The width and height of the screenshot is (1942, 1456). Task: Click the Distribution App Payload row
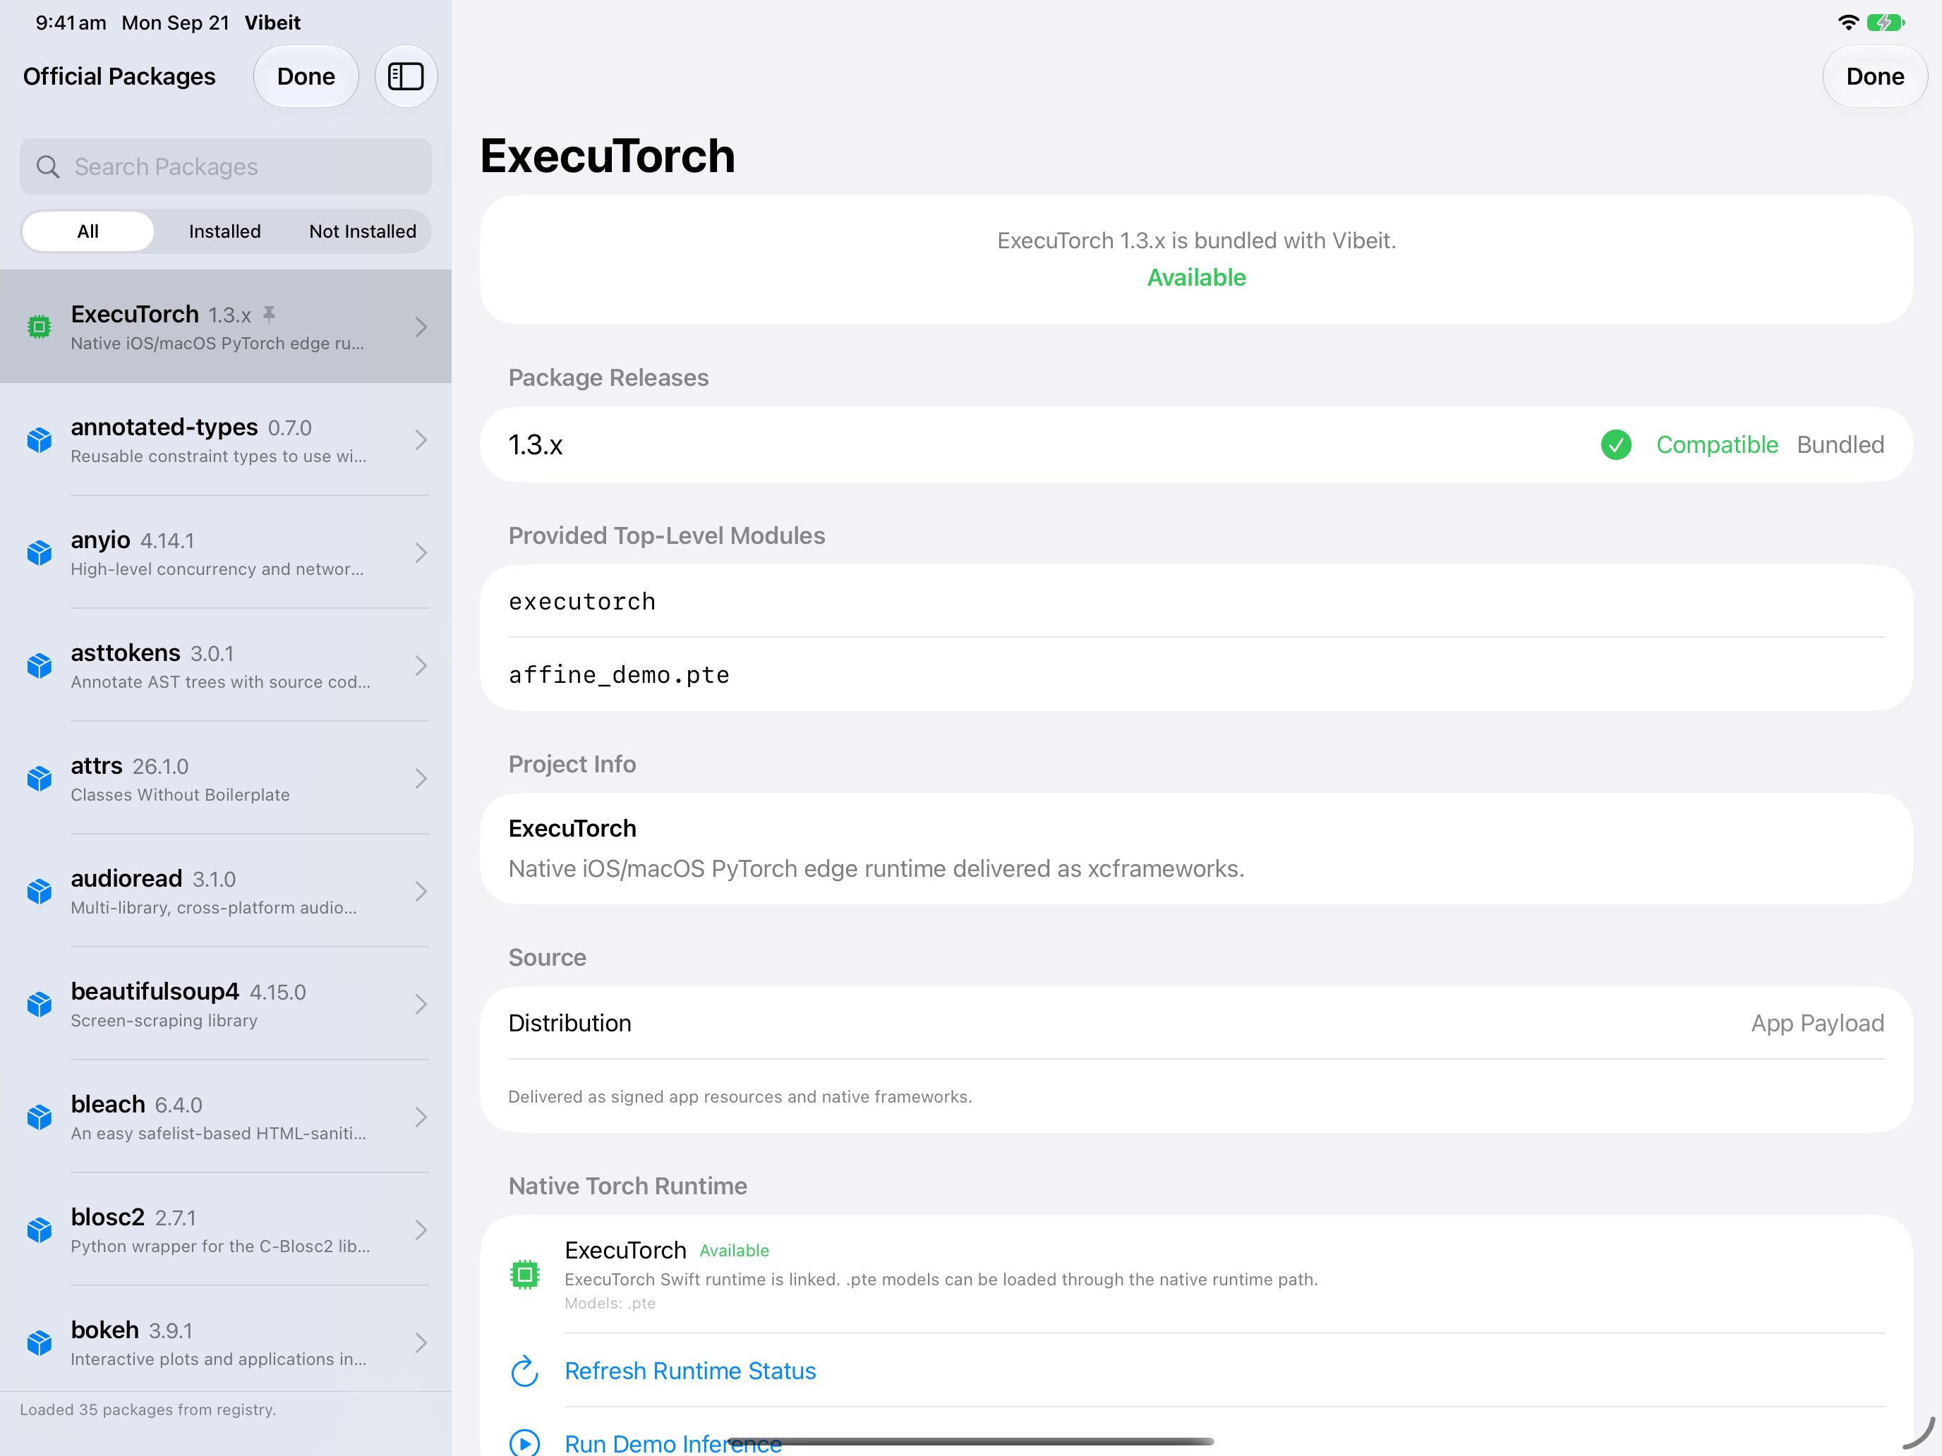[x=1195, y=1024]
